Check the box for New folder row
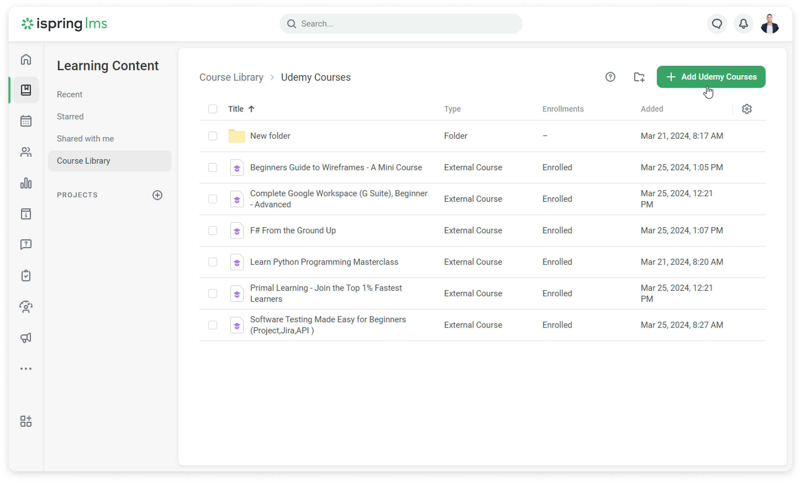 pyautogui.click(x=213, y=136)
